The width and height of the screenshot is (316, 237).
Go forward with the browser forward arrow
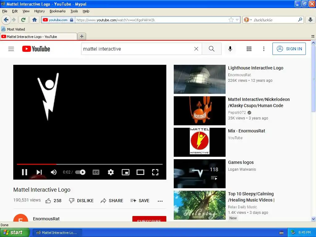[x=14, y=20]
